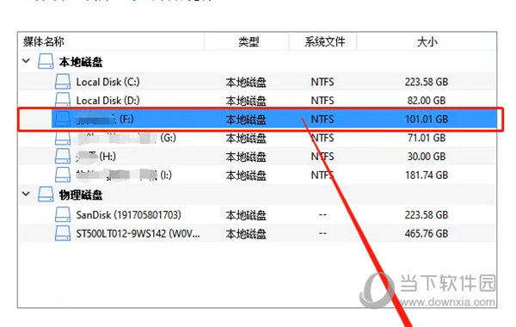Image resolution: width=516 pixels, height=327 pixels.
Task: Select the Local Disk (C:) entry
Action: tap(108, 82)
